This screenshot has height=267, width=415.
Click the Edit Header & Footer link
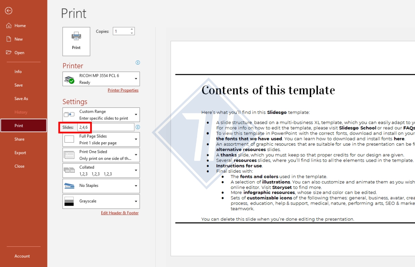pos(120,213)
